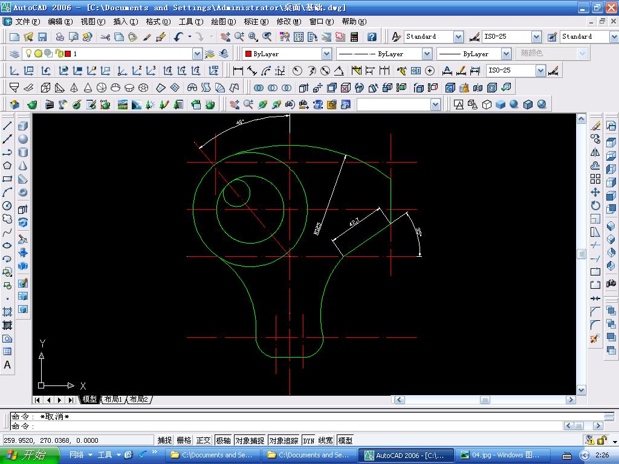Viewport: 619px width, 464px height.
Task: Toggle 对象捕捉 object snap
Action: (250, 440)
